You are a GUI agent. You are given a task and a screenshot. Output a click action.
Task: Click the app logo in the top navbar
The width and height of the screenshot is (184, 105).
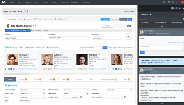[x=3, y=2]
